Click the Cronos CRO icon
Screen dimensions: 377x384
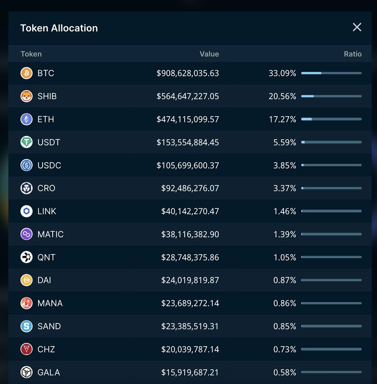(x=26, y=188)
